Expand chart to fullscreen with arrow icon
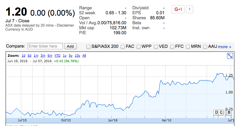Screen dimensions: 238x126 pyautogui.click(x=230, y=56)
